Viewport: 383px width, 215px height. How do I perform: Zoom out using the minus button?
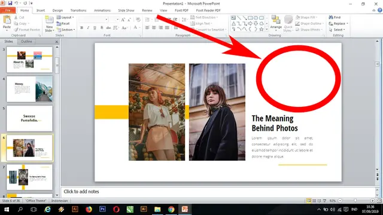(340, 201)
